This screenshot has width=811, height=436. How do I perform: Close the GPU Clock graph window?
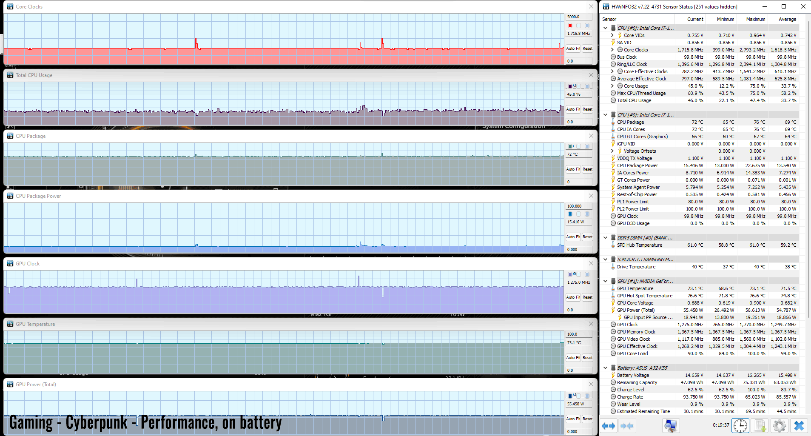click(591, 263)
